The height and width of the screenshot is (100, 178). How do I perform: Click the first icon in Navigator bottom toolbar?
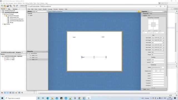coord(2,92)
